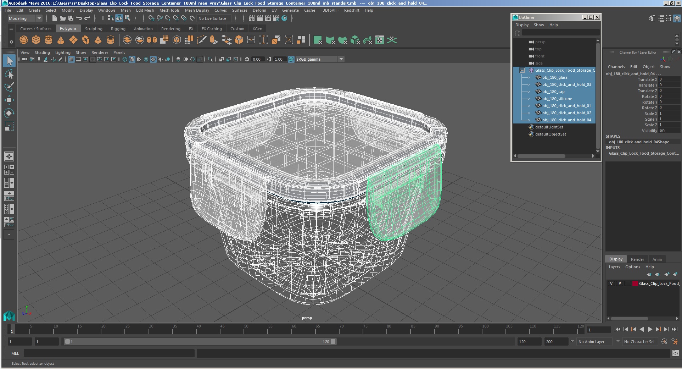Click the shelf tab selector button
Image resolution: width=682 pixels, height=369 pixels.
(11, 29)
